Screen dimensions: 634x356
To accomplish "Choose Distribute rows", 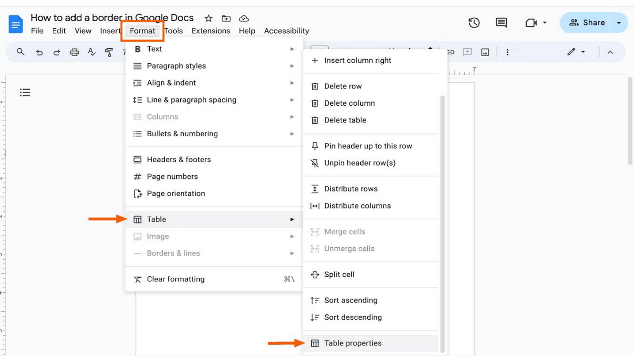I will tap(371, 189).
